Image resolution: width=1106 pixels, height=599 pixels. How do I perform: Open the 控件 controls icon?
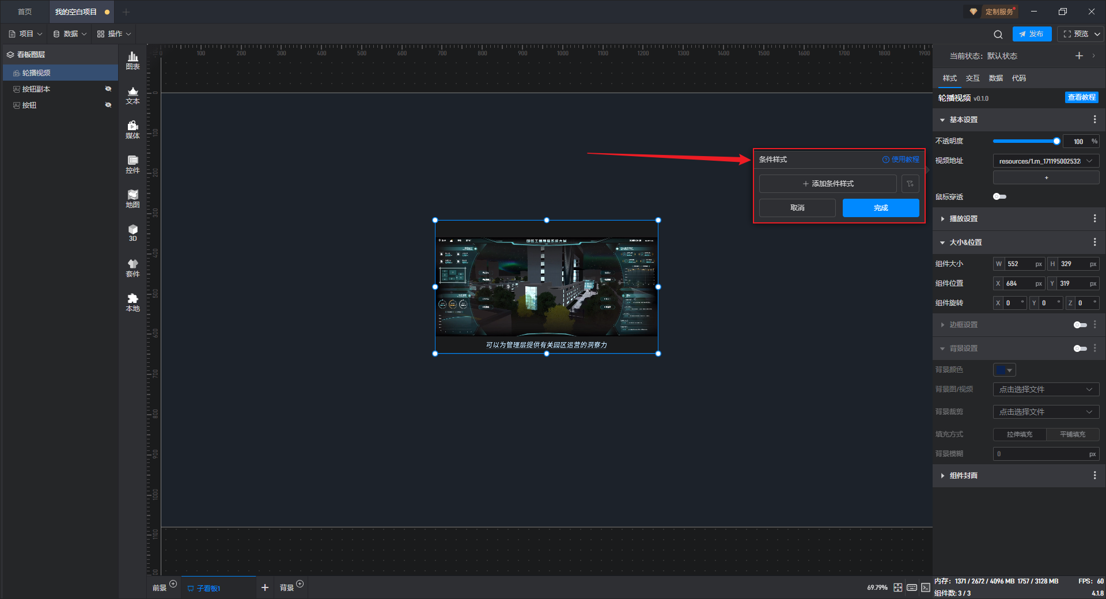(x=132, y=164)
